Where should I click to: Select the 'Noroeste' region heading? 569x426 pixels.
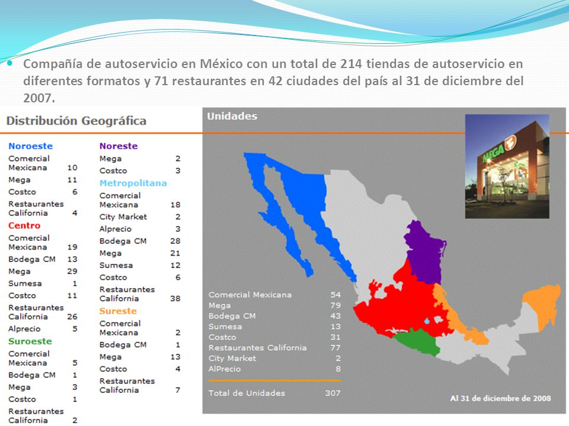pyautogui.click(x=30, y=146)
